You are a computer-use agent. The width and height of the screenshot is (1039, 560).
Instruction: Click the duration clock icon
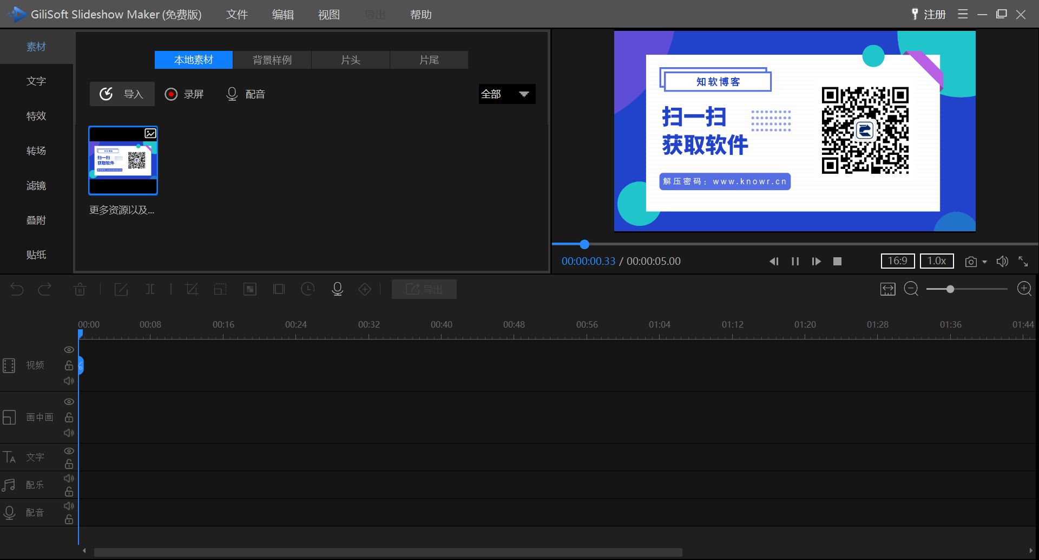(x=307, y=289)
